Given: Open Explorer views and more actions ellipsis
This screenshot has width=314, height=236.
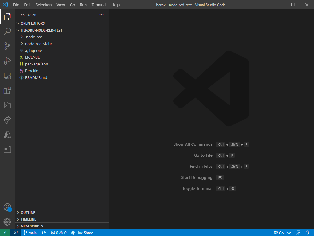Looking at the screenshot, I should 101,15.
